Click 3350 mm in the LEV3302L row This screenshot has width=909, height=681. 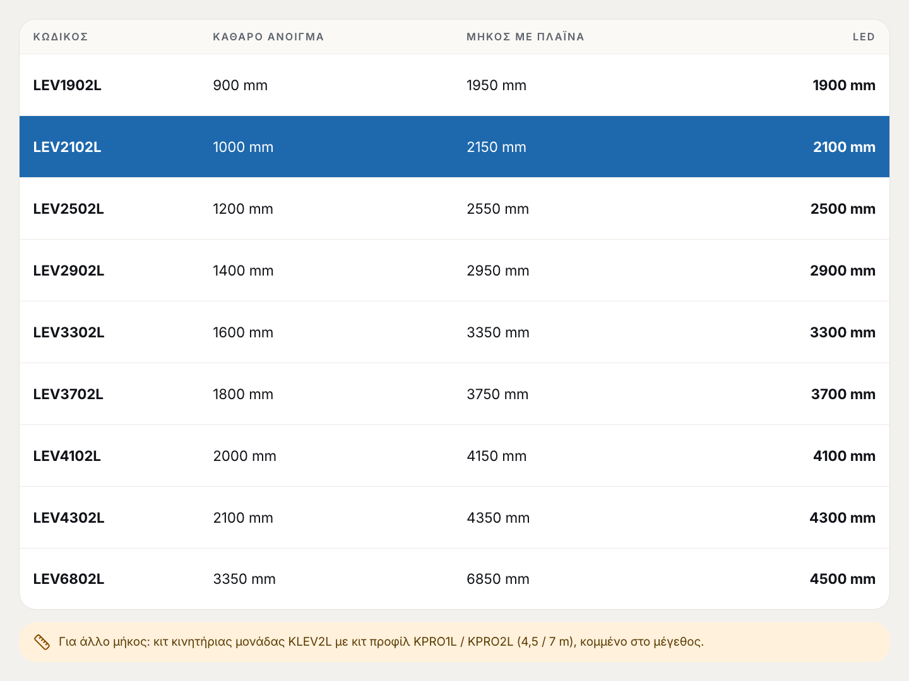(497, 332)
